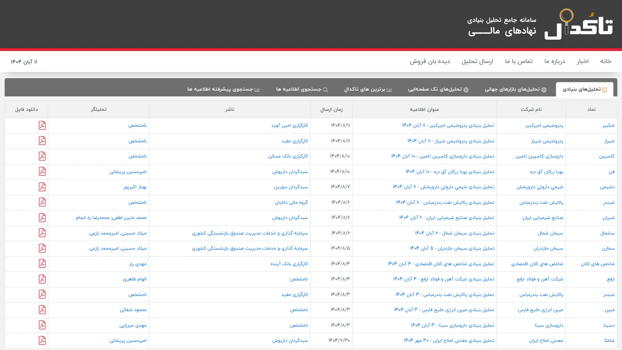Select the تحلیل‌های تک صفحه‌ایی tab
Viewport: 622px width, 350px height.
(x=438, y=89)
